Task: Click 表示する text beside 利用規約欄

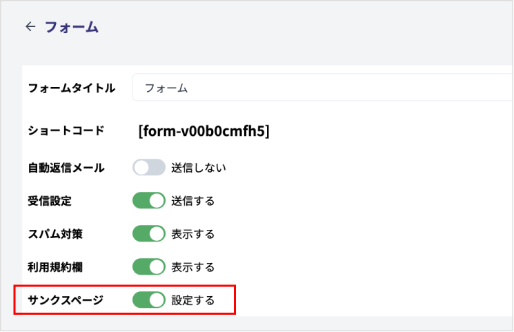Action: pos(193,267)
